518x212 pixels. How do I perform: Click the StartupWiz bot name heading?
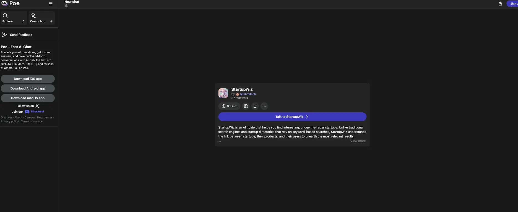click(x=242, y=89)
